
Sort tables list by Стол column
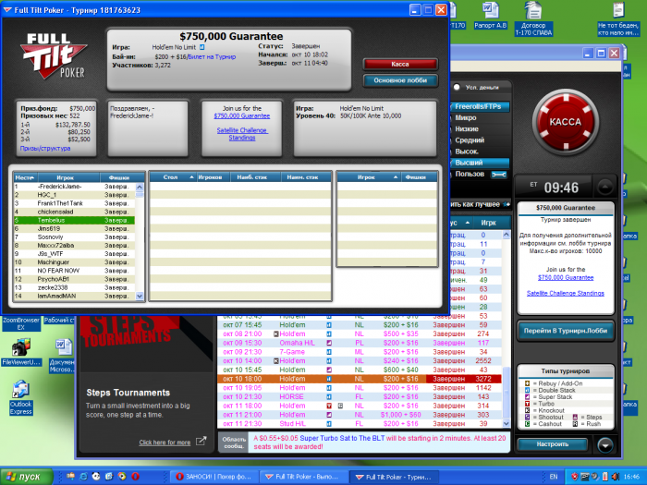point(173,177)
